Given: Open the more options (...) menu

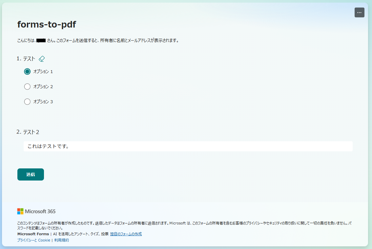Looking at the screenshot, I should 359,12.
